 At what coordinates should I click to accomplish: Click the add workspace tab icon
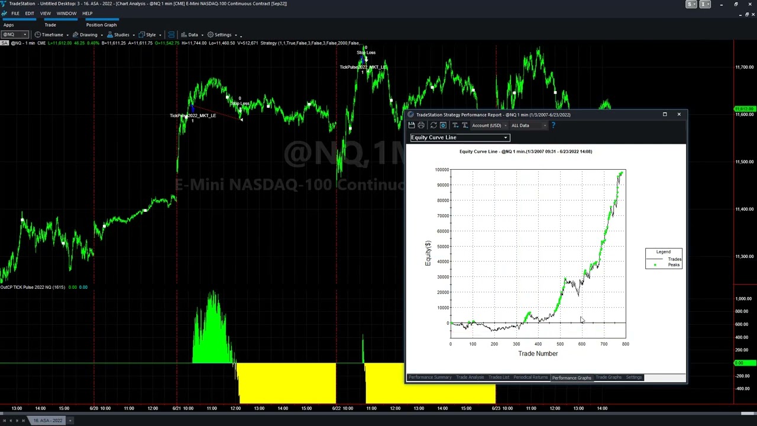(70, 421)
